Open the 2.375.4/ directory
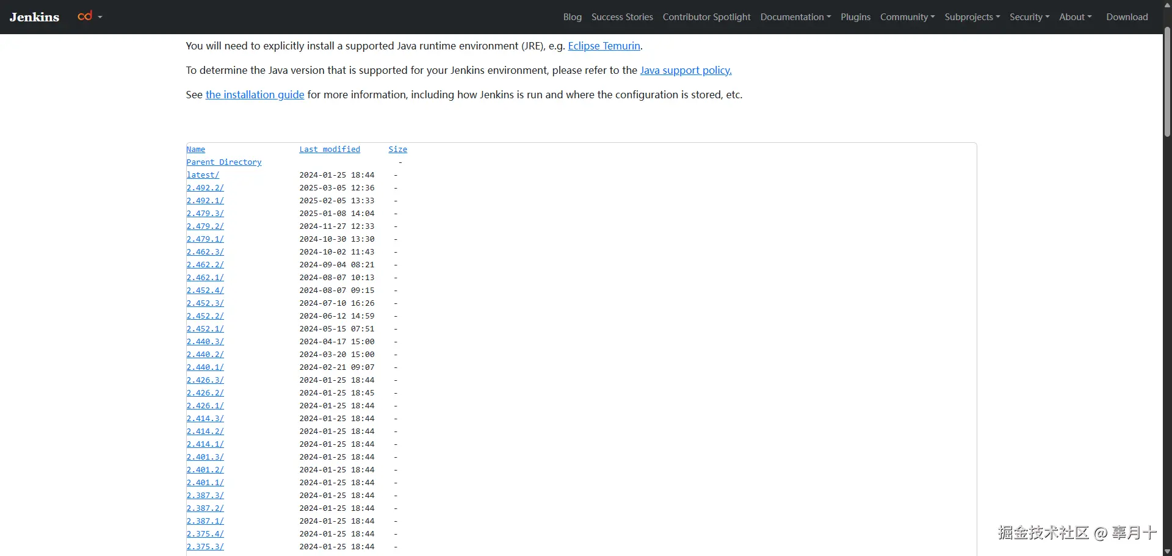Image resolution: width=1172 pixels, height=556 pixels. 205,534
